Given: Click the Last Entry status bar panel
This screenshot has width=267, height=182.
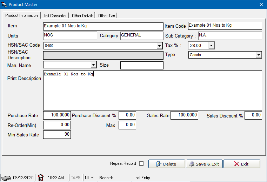Looking at the screenshot, I should [x=161, y=178].
